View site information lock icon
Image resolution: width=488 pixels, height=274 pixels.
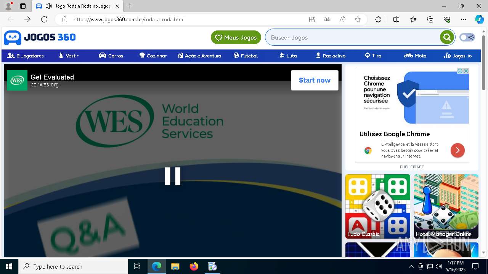point(65,19)
